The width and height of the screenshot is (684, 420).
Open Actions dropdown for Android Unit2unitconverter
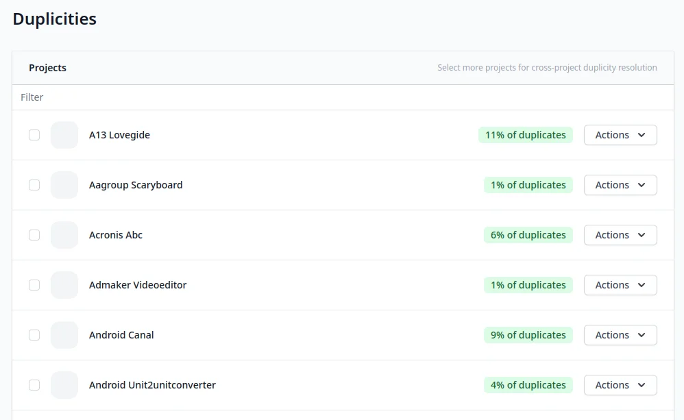click(x=620, y=385)
